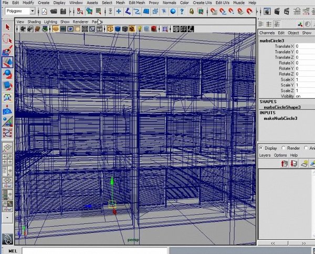
Task: Click the nurbsCircle3 object name
Action: [x=273, y=40]
